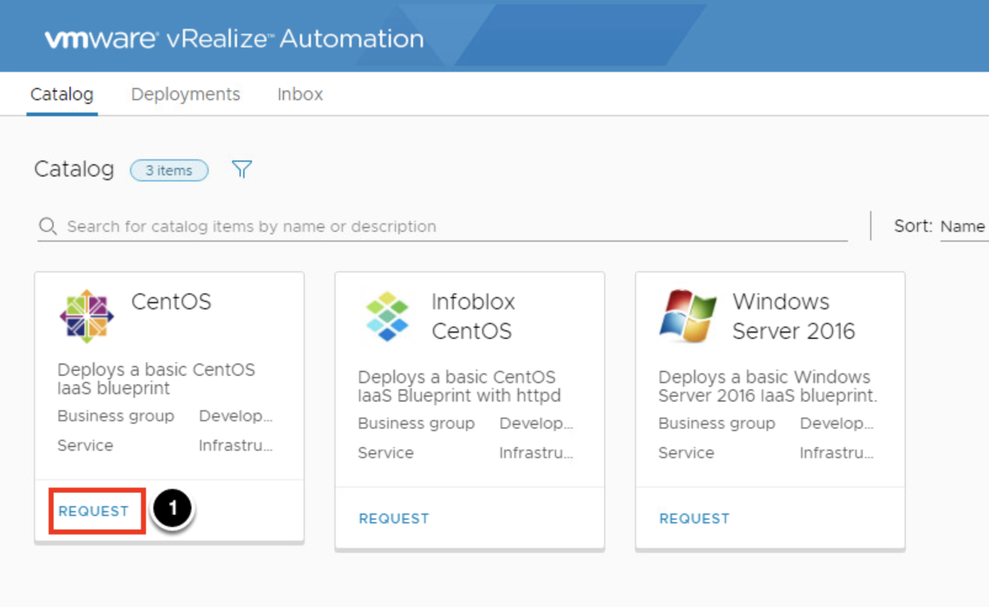Focus the catalog search input field
Viewport: 989px width, 607px height.
[442, 226]
